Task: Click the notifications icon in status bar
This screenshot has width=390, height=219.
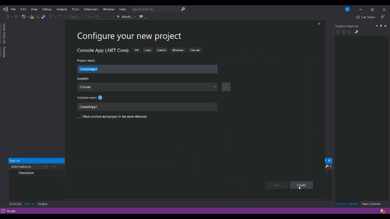Action: coord(383,211)
